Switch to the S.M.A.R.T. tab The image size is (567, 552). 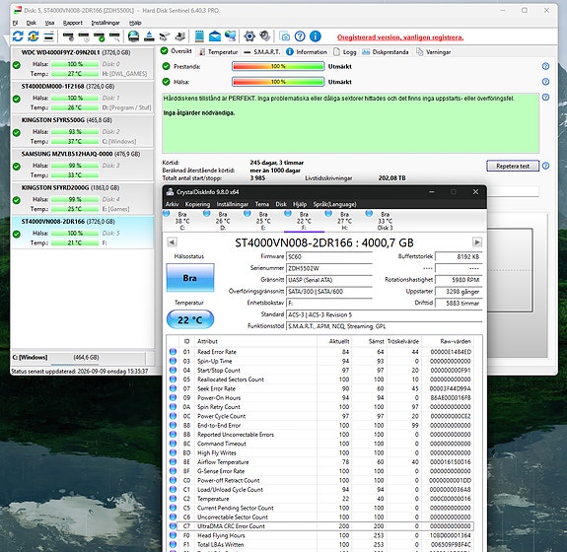point(262,52)
